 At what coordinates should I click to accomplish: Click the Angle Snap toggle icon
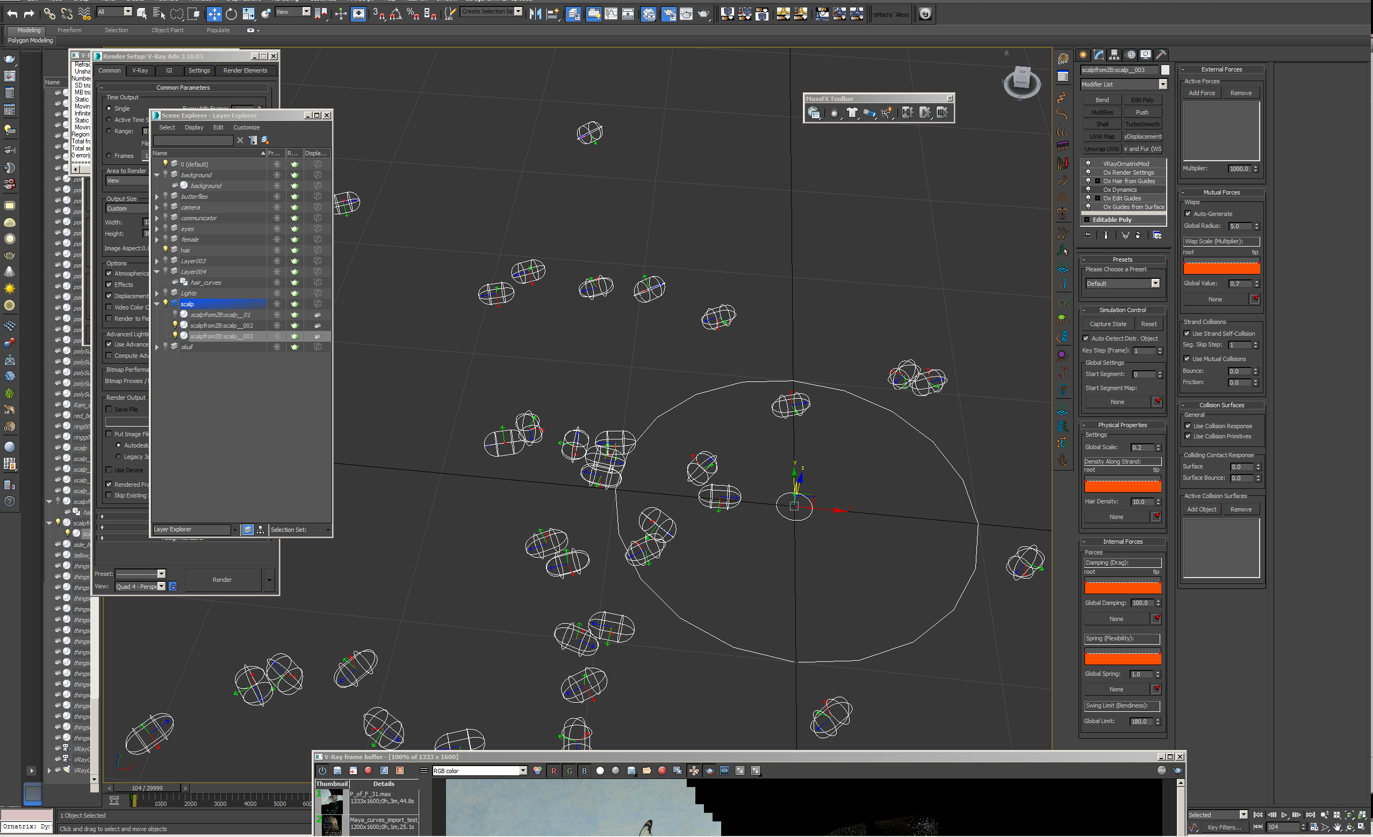tap(395, 14)
